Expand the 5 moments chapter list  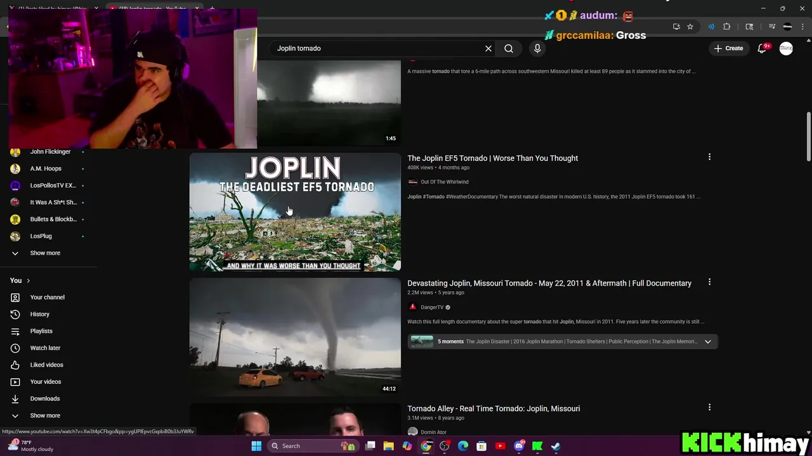tap(708, 341)
